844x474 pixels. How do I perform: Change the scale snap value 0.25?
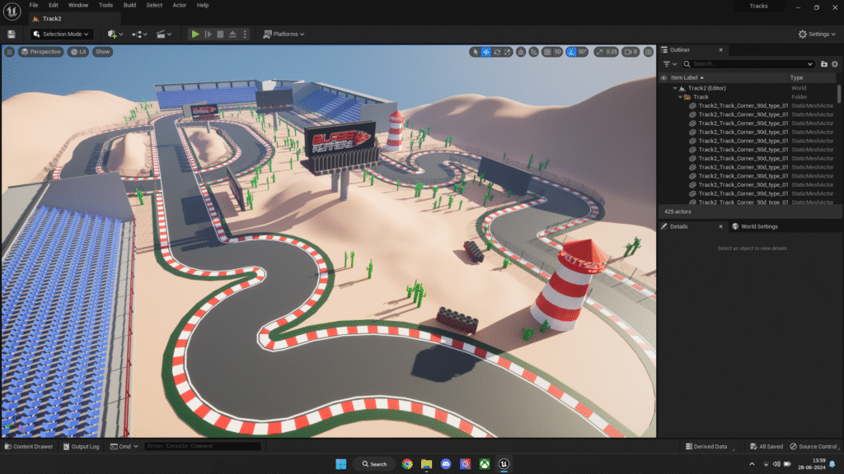pyautogui.click(x=612, y=52)
